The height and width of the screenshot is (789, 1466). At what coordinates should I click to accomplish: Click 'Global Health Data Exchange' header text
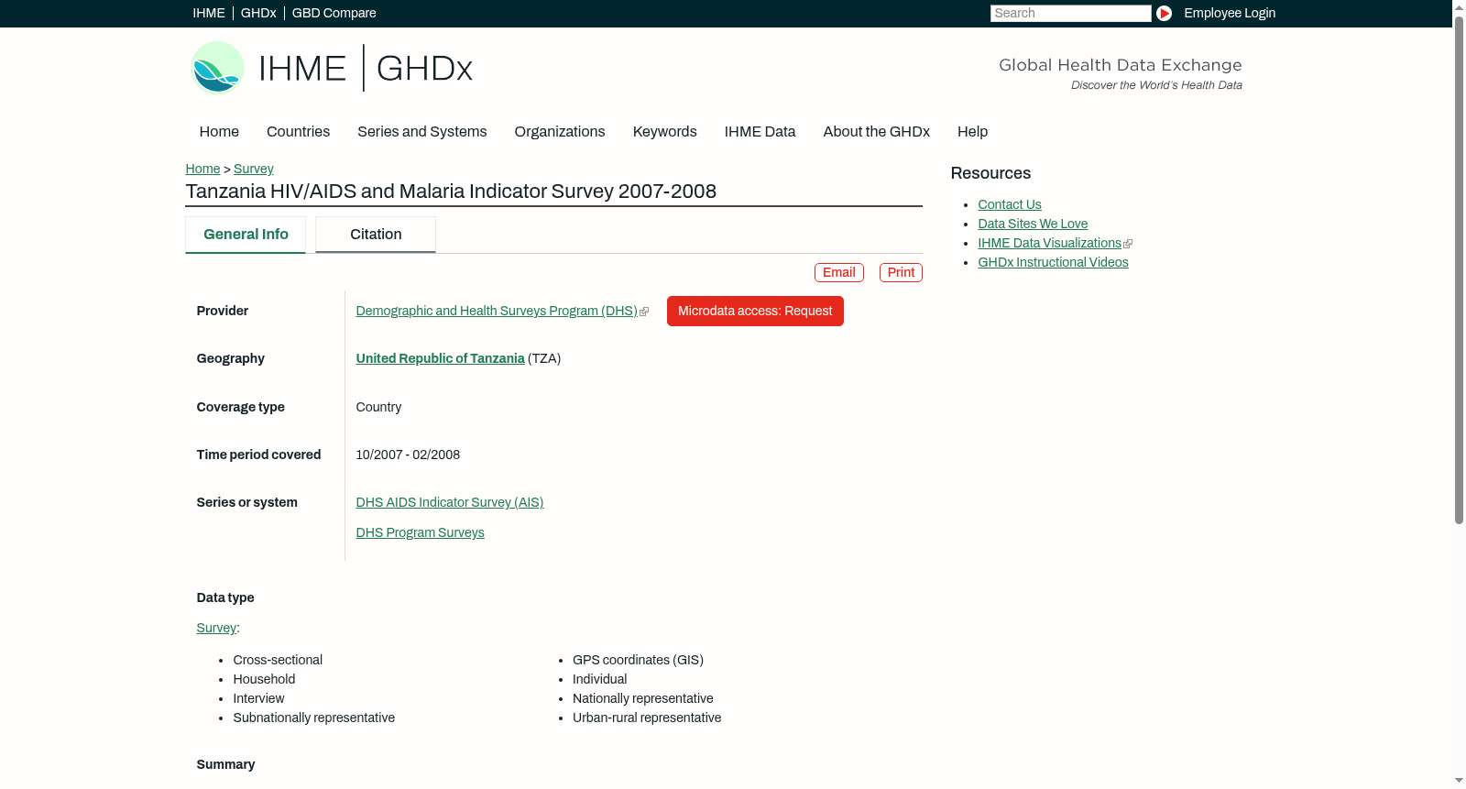1120,65
